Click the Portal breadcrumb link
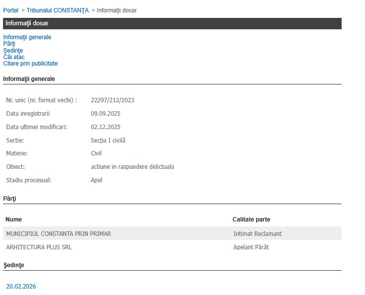The image size is (365, 295). [x=10, y=10]
